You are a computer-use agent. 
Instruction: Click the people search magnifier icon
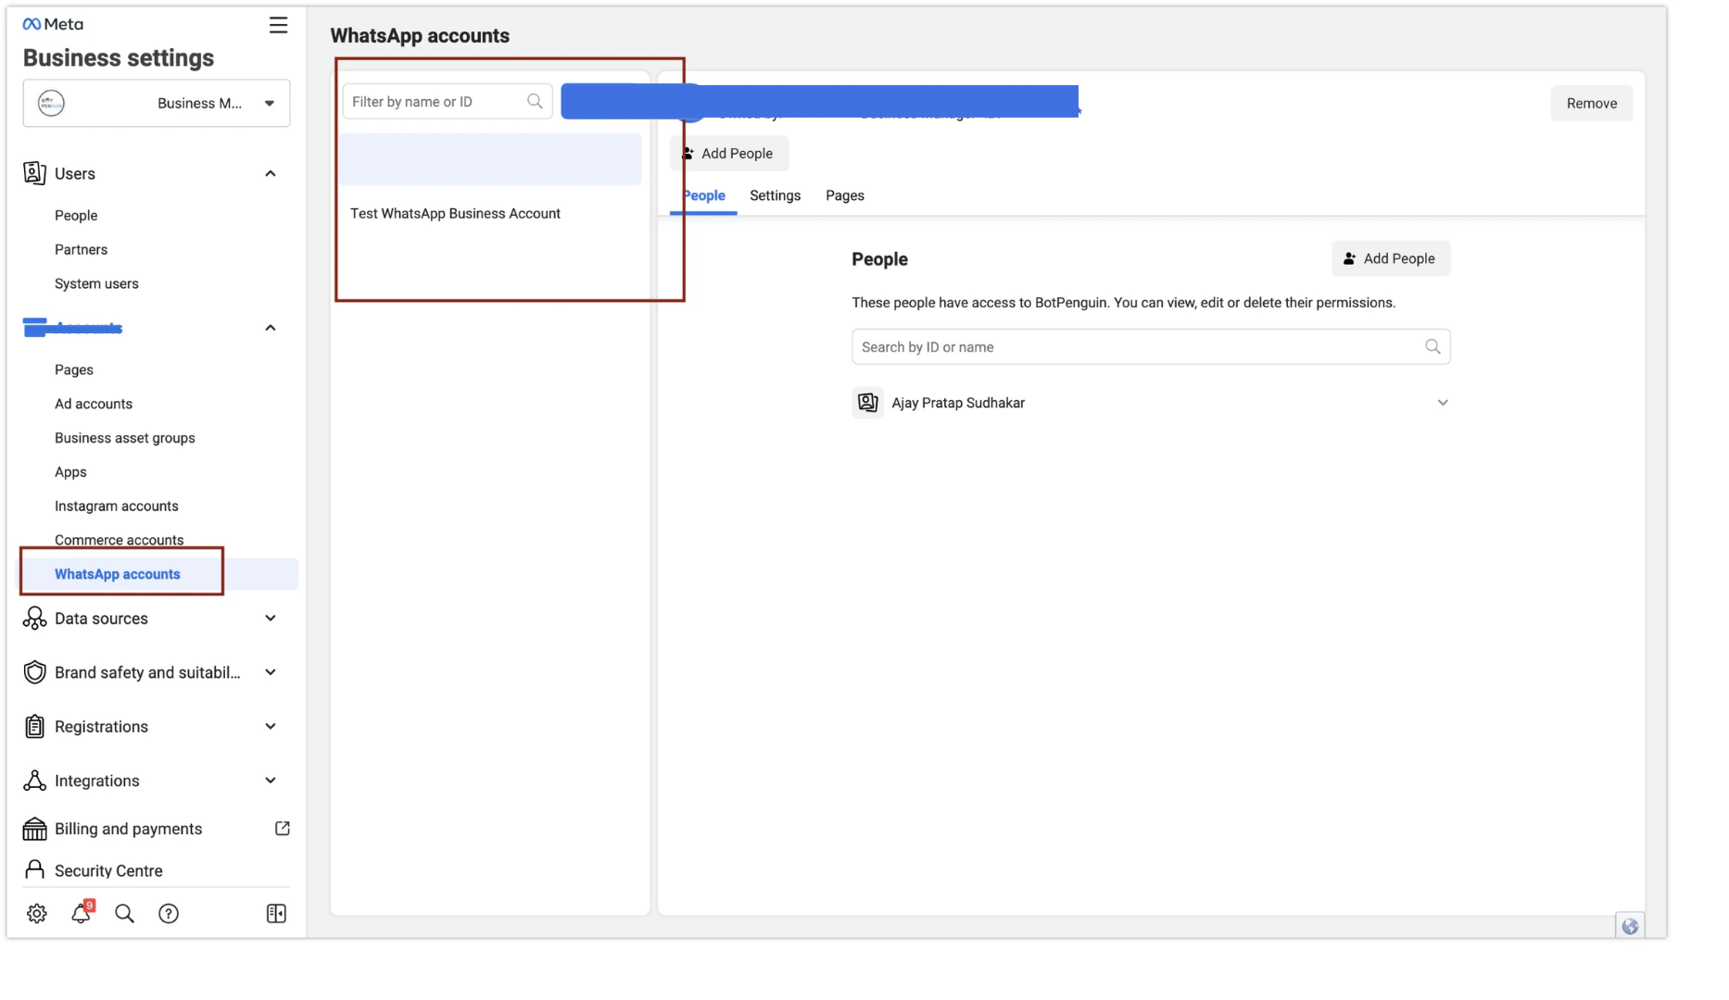[x=1432, y=347]
